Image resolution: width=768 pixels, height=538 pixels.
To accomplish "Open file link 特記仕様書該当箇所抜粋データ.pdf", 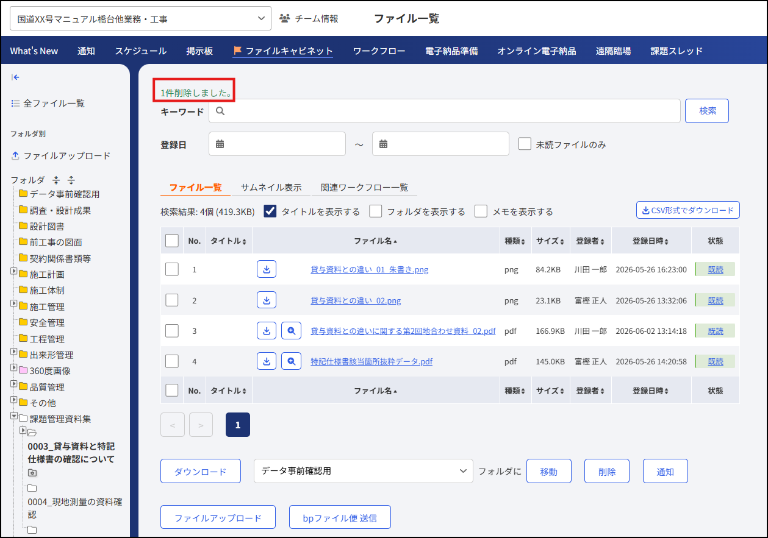I will click(371, 361).
